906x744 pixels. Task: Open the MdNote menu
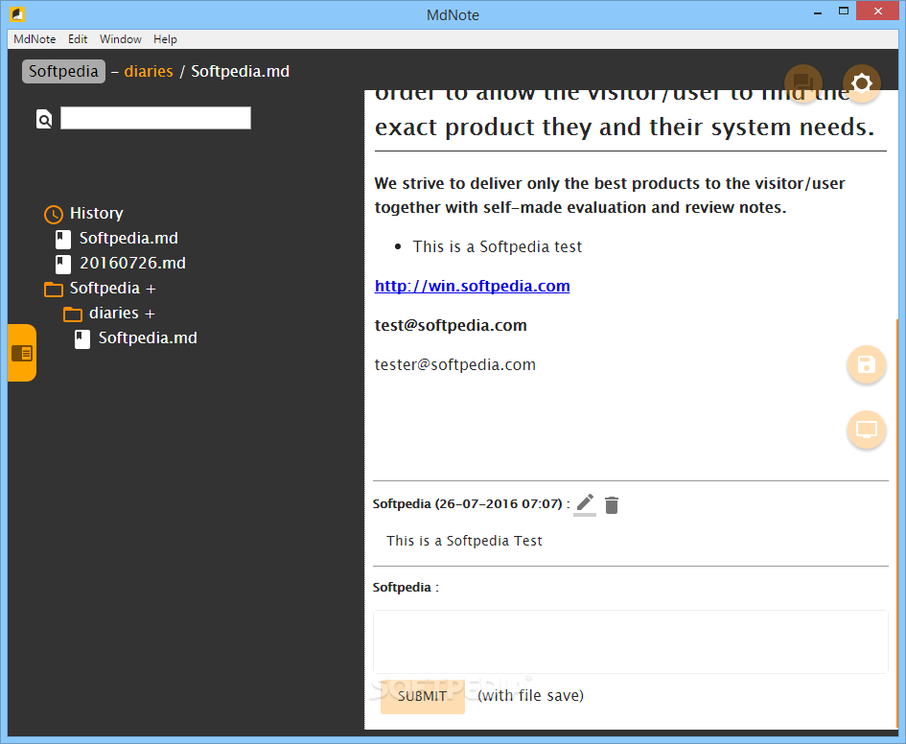click(35, 39)
